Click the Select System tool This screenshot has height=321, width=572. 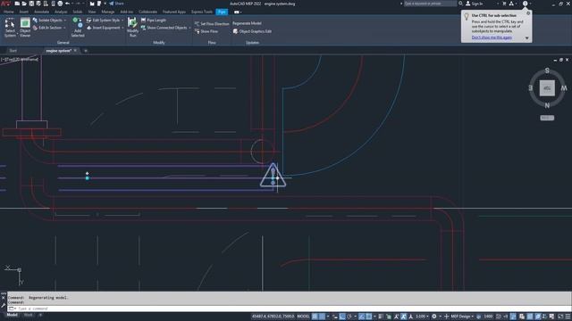[10, 28]
